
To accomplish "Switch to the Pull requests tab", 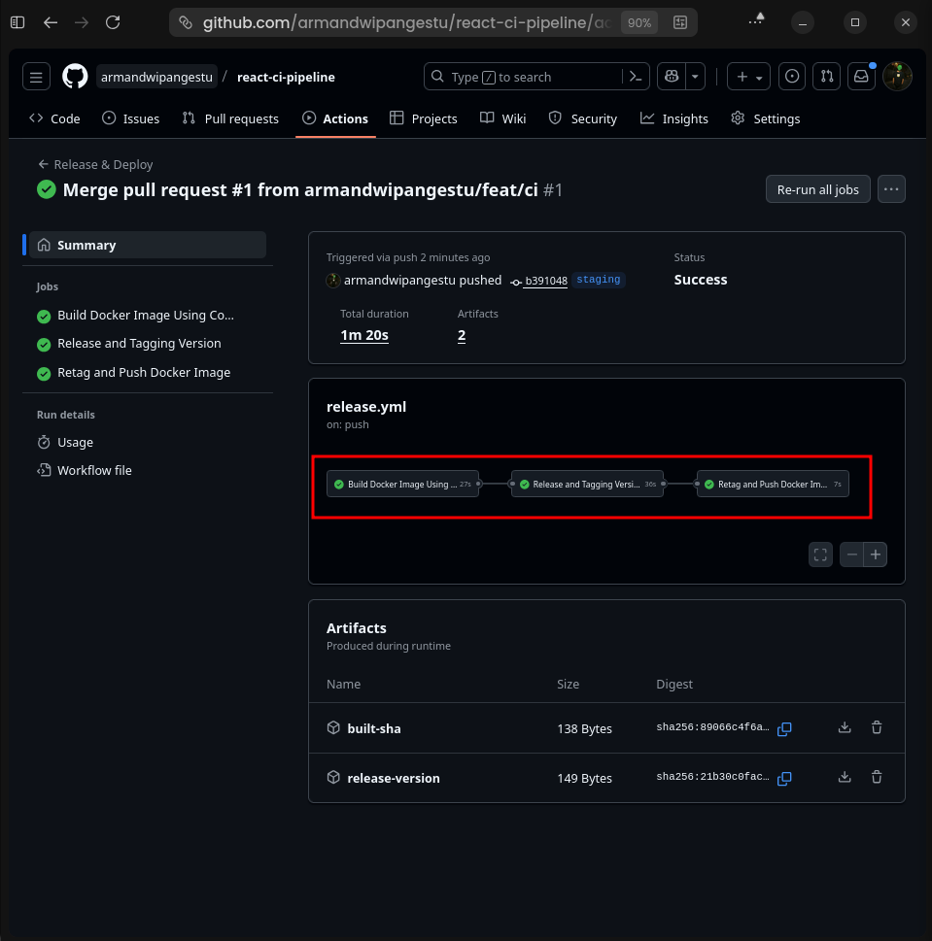I will click(x=230, y=118).
